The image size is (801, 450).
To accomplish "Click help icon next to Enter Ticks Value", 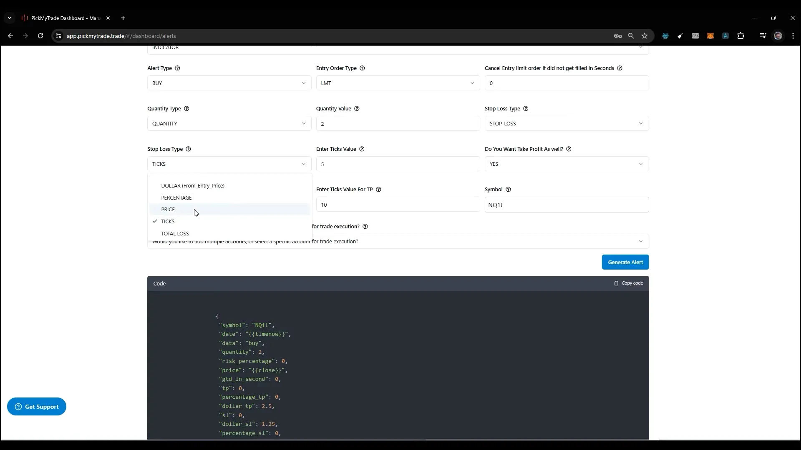I will tap(362, 149).
